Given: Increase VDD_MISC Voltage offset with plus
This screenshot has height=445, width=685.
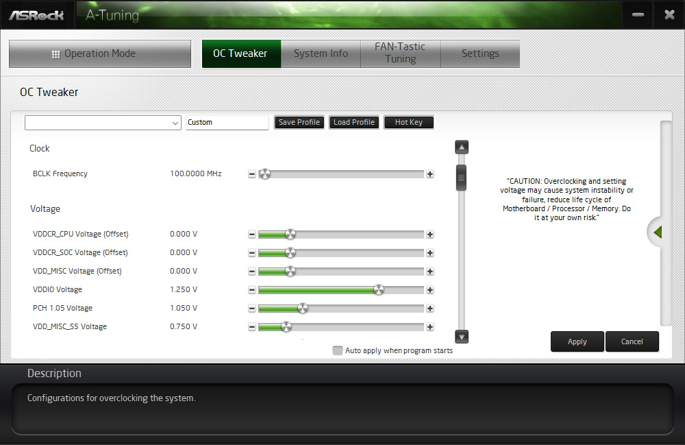Looking at the screenshot, I should pyautogui.click(x=430, y=272).
